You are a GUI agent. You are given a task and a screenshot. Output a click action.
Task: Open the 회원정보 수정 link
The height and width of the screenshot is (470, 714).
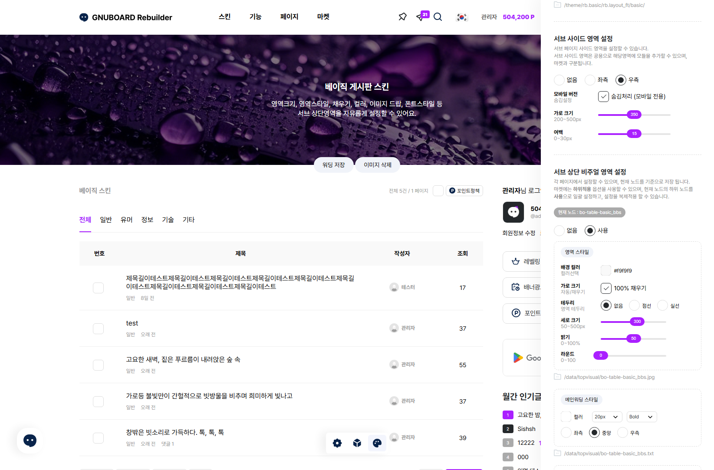519,233
